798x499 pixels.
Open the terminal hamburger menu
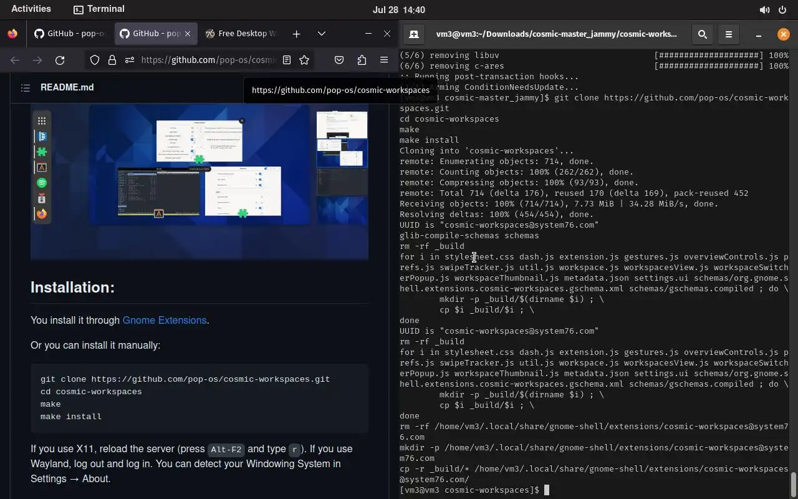(729, 34)
